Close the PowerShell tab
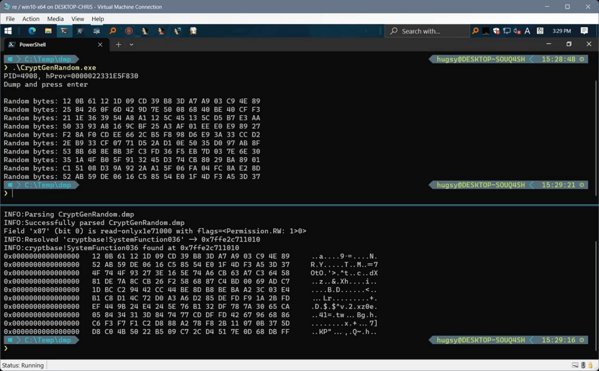The width and height of the screenshot is (599, 371). (100, 44)
